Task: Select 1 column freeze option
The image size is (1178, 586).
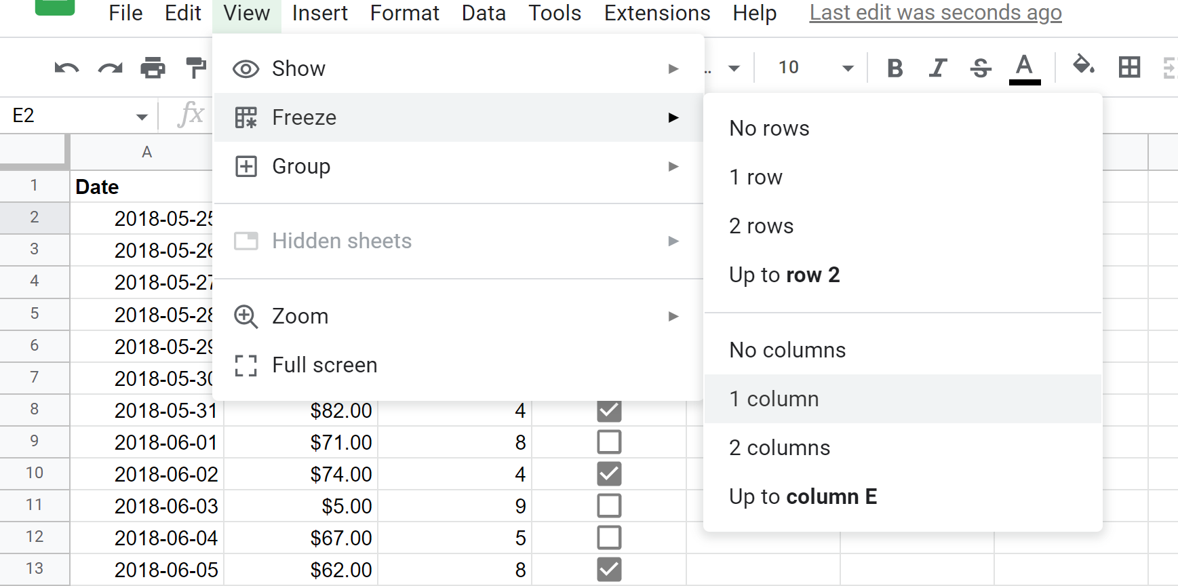Action: pos(774,399)
